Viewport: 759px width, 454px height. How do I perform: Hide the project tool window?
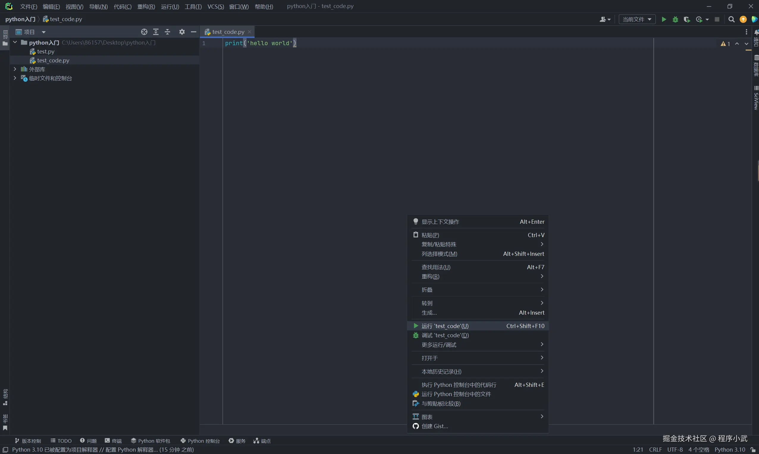coord(194,32)
